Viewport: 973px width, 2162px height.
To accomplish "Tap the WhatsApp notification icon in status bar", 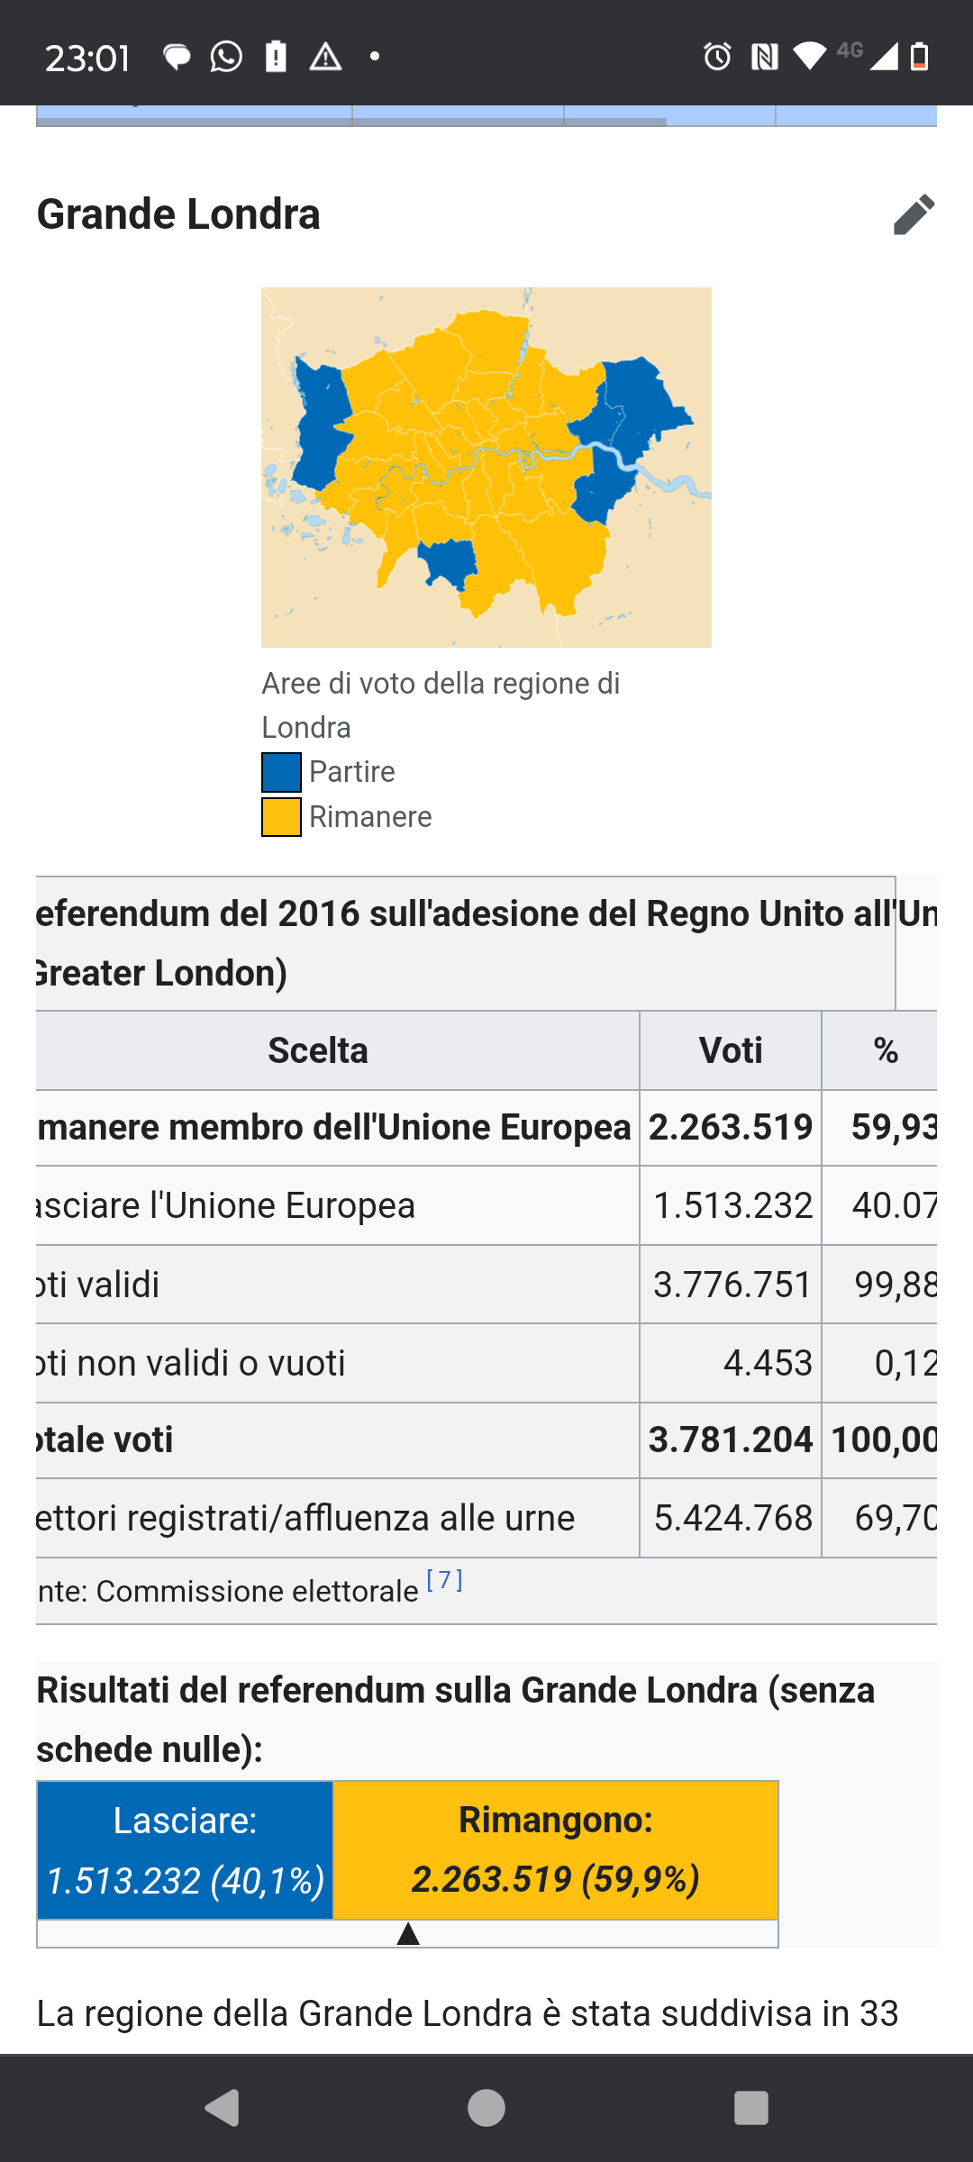I will (x=226, y=57).
